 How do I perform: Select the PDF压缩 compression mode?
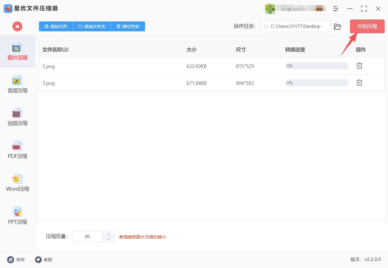click(17, 150)
